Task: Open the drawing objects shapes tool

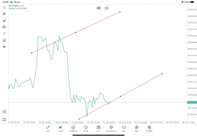Action: click(4, 40)
